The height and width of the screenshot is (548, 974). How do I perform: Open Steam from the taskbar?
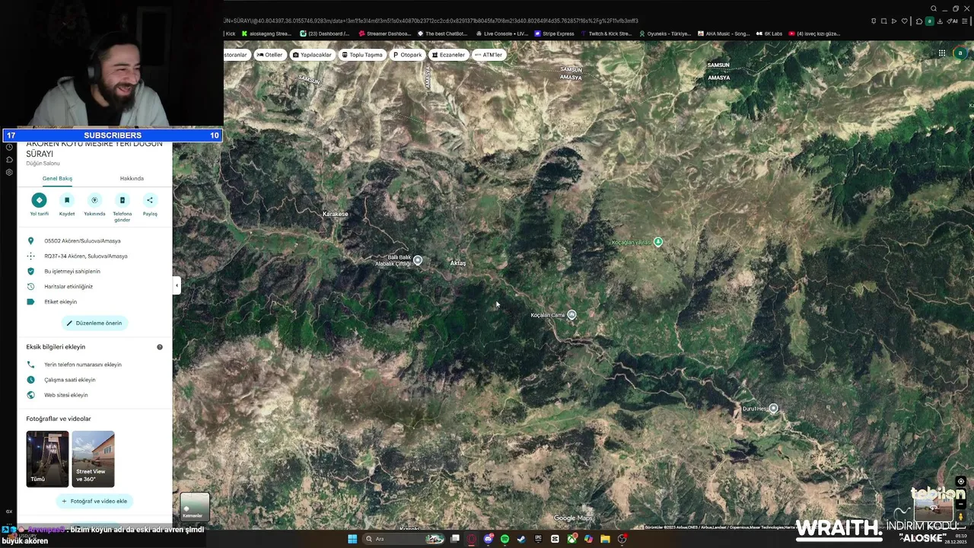(521, 539)
